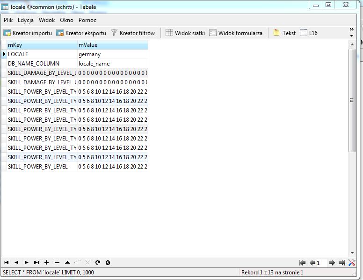The image size is (363, 280).
Task: Go to previous record arrow
Action: (x=16, y=262)
